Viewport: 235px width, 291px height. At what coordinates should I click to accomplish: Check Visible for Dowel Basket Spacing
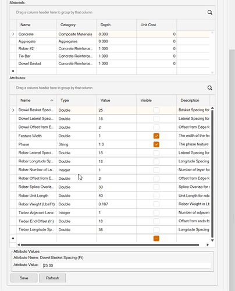tap(156, 110)
